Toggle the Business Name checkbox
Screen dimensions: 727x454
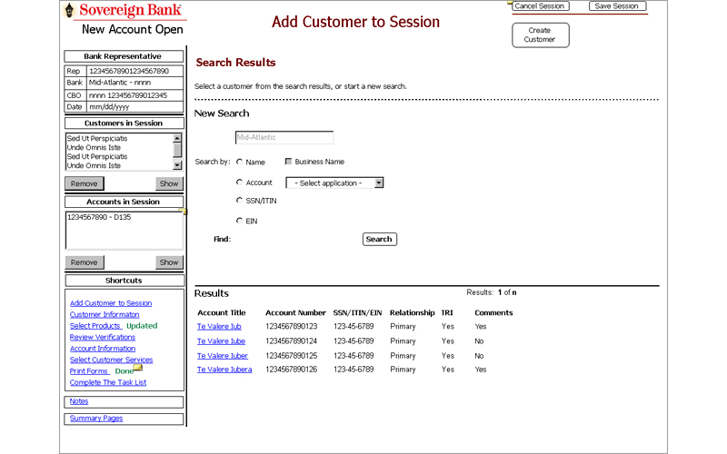pos(289,162)
